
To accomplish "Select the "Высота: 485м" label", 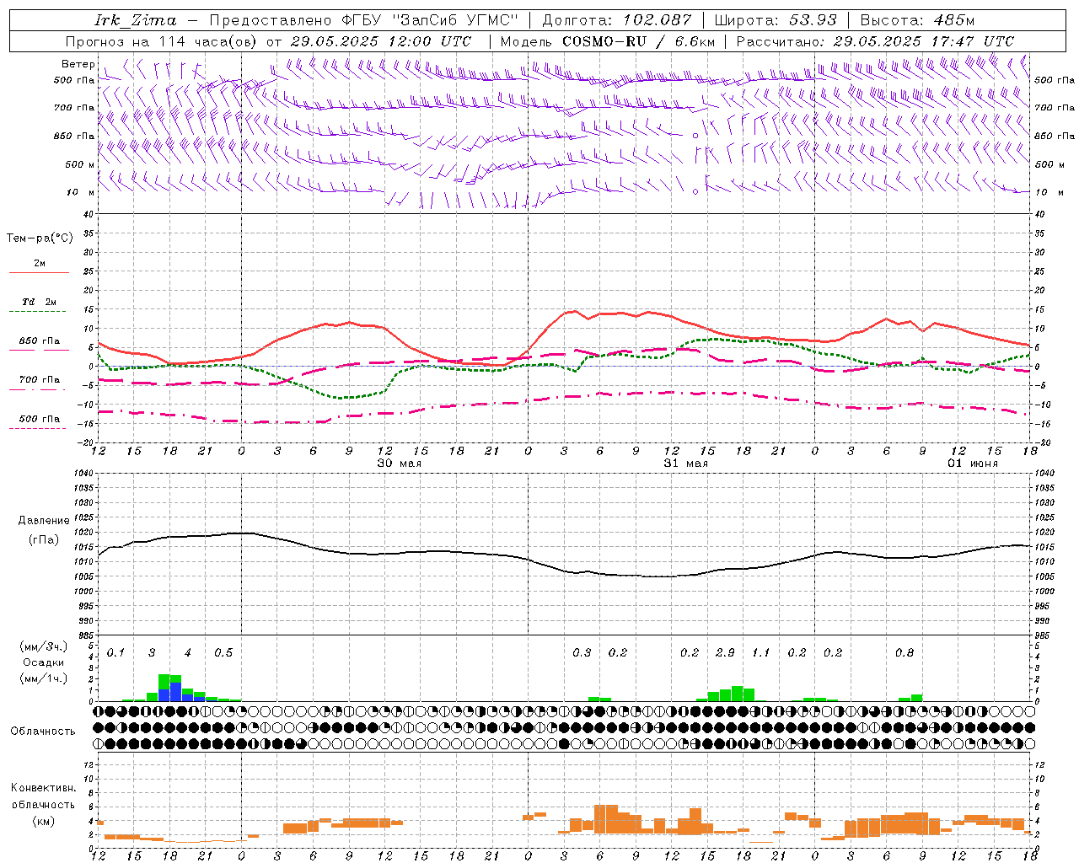I will (917, 20).
